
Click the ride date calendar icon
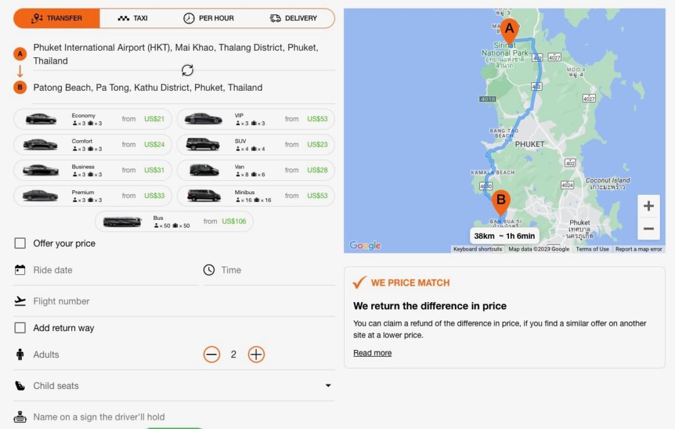20,270
